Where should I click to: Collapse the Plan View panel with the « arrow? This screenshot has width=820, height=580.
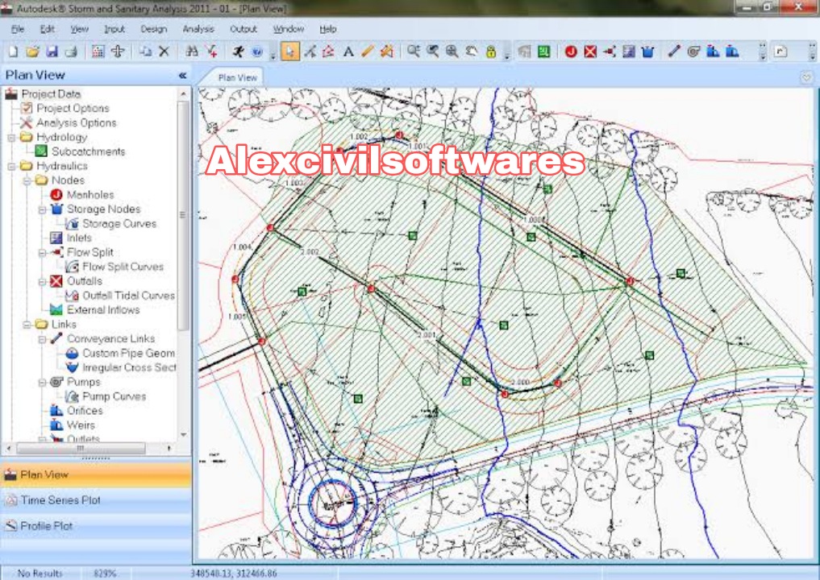tap(183, 74)
